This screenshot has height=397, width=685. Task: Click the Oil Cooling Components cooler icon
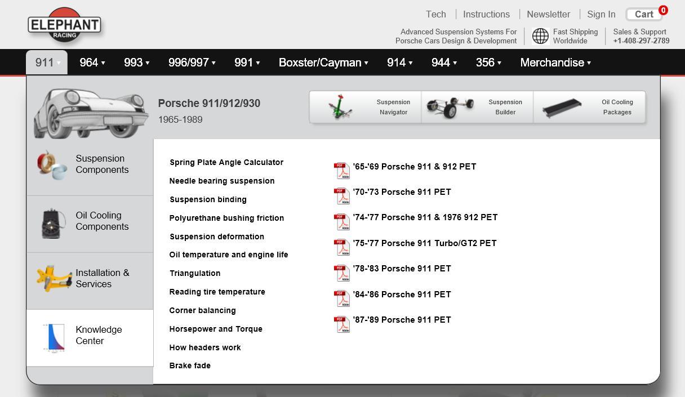pos(54,223)
